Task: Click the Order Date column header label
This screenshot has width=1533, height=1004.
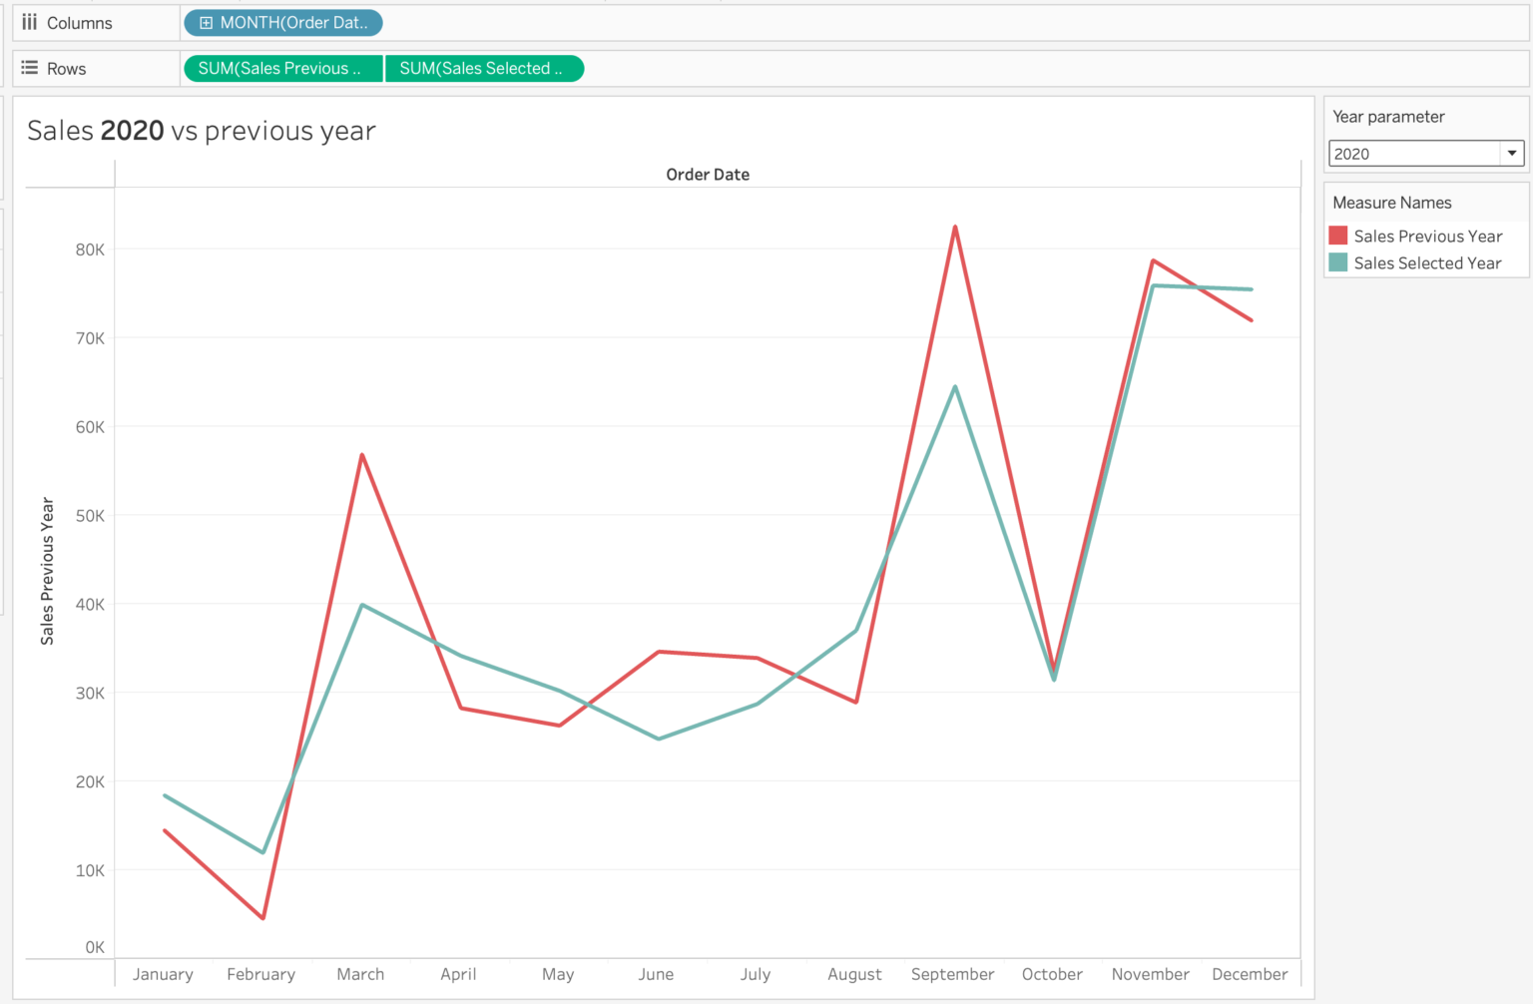Action: point(707,174)
